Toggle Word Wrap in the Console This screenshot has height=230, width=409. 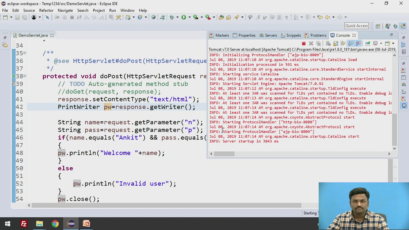[x=343, y=43]
